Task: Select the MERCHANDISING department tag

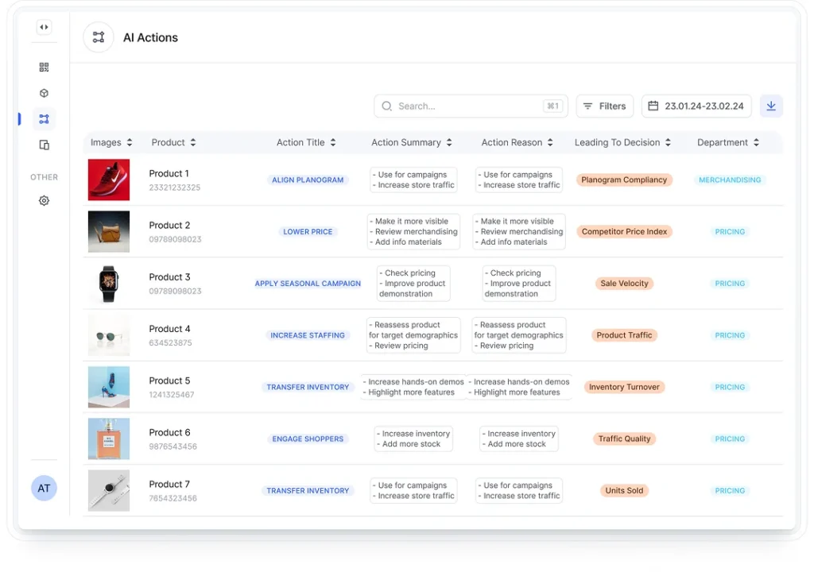Action: pos(729,180)
